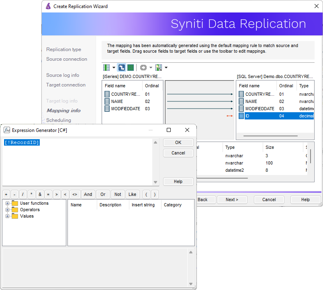
Task: Click Next in the Replication Wizard
Action: coord(232,200)
